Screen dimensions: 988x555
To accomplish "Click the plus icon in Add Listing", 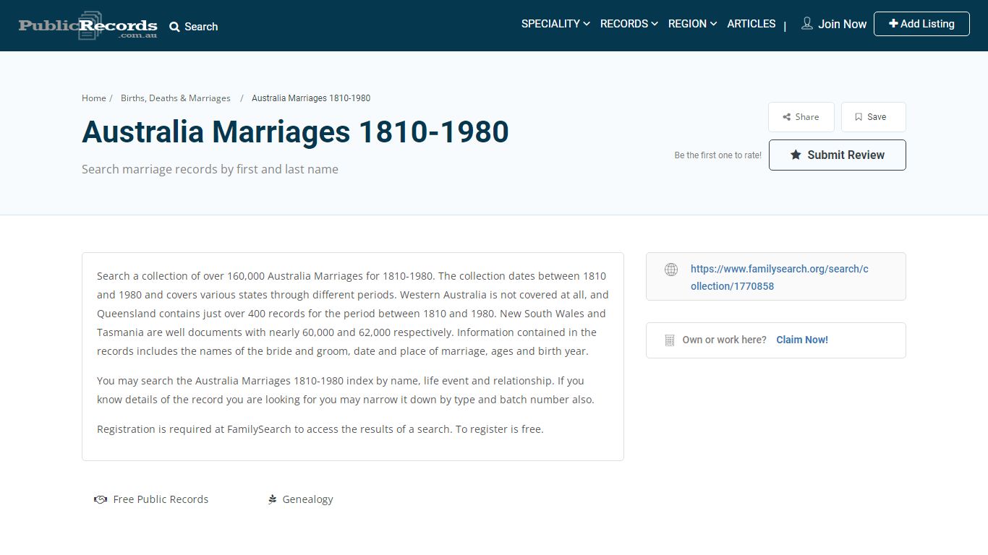I will pos(893,24).
